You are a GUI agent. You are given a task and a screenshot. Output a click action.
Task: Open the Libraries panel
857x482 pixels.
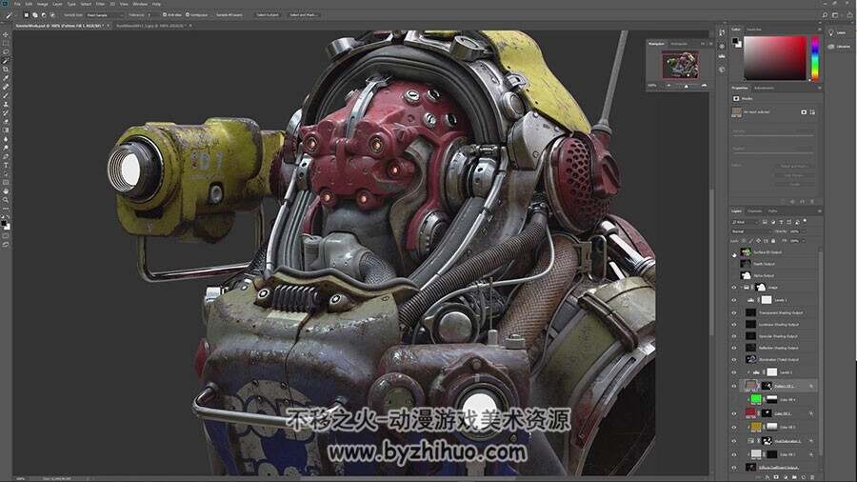coord(840,47)
